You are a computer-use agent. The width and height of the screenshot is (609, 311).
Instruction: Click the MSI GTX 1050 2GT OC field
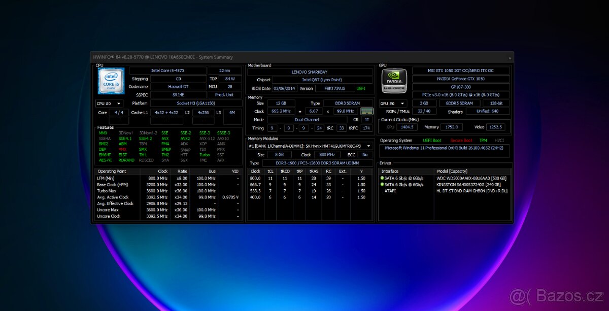[461, 71]
